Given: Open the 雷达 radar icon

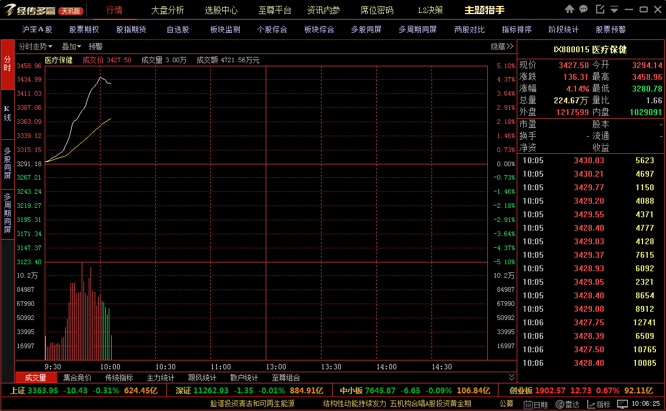Looking at the screenshot, I should (x=560, y=405).
